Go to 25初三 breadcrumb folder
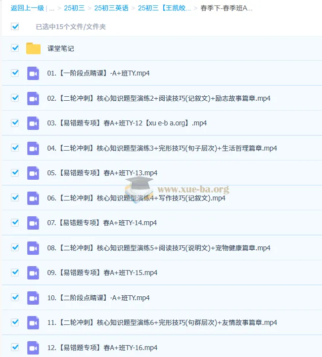322x357 pixels. 74,8
